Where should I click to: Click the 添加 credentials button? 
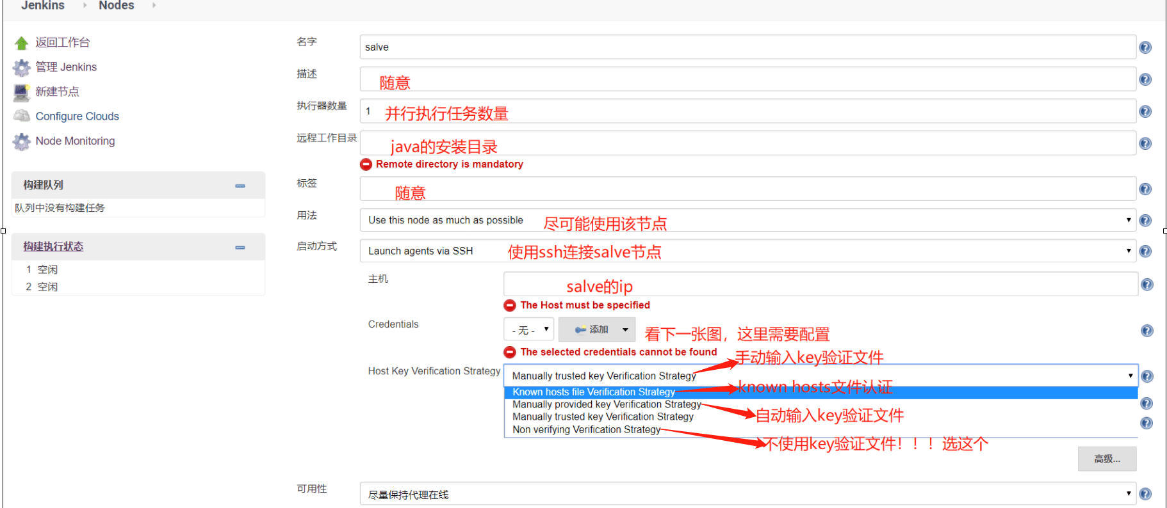tap(597, 329)
